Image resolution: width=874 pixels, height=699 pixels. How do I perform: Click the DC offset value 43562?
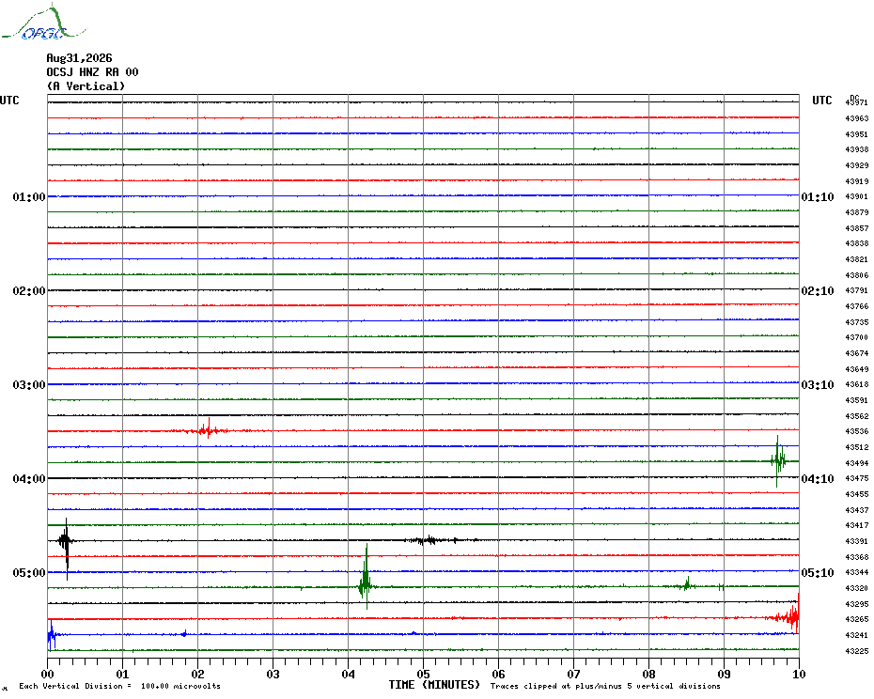click(x=857, y=416)
